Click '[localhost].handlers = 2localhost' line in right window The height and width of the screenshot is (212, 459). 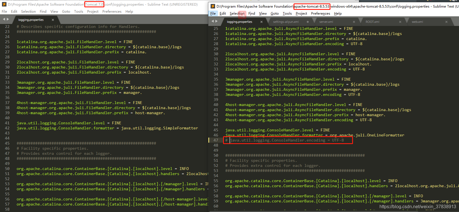pos(342,186)
